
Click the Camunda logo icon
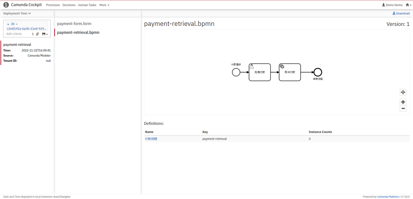coord(6,5)
